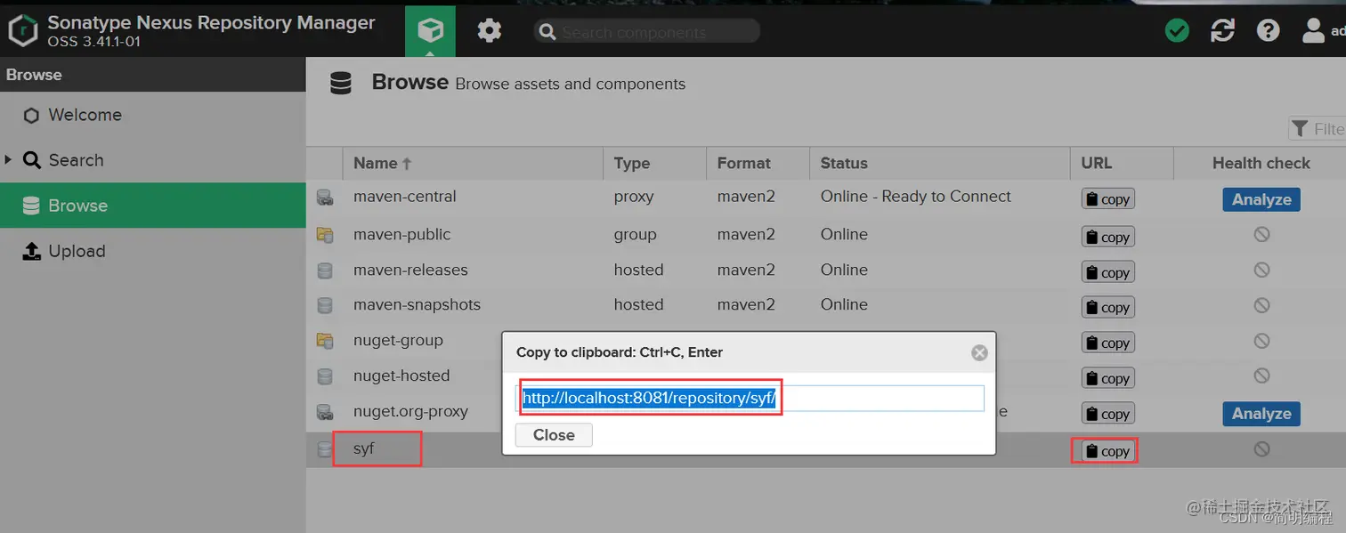Analyze health of nuget.org-proxy
This screenshot has height=533, width=1346.
(x=1261, y=414)
